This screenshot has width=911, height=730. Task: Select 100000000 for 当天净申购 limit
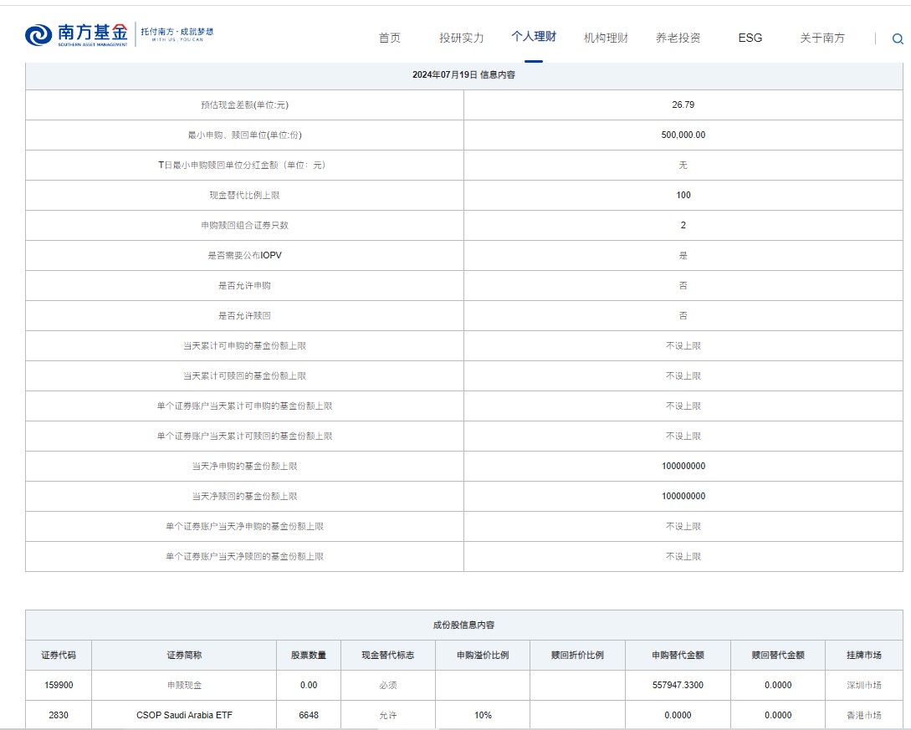(x=683, y=467)
